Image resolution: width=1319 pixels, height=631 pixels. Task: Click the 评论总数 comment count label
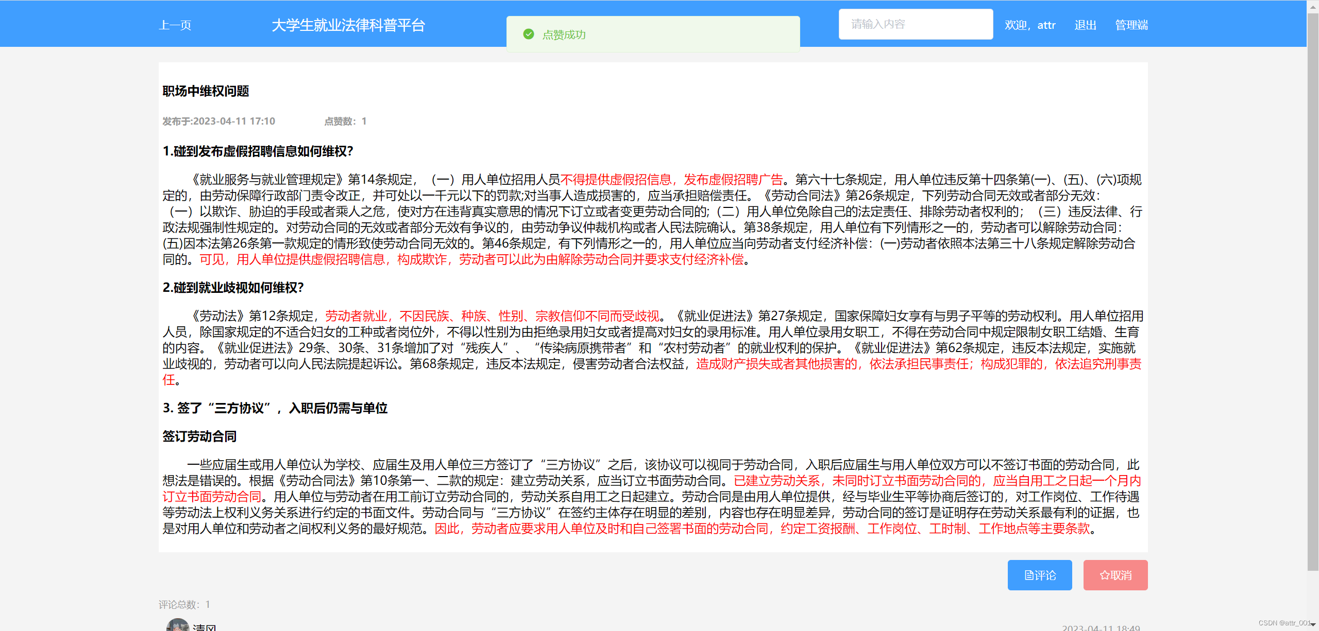[184, 604]
